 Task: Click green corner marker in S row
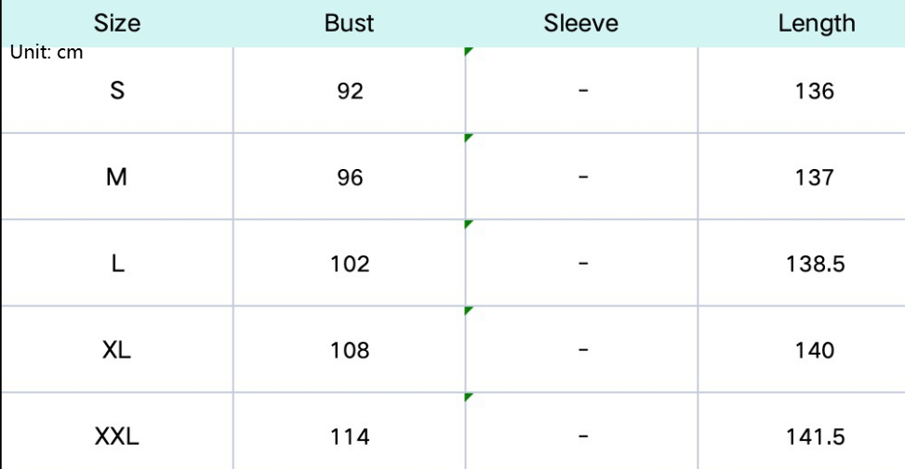pyautogui.click(x=469, y=52)
